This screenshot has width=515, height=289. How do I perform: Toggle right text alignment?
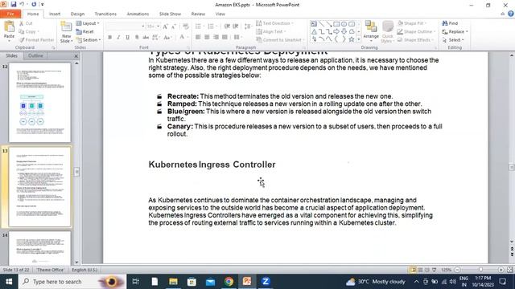216,37
